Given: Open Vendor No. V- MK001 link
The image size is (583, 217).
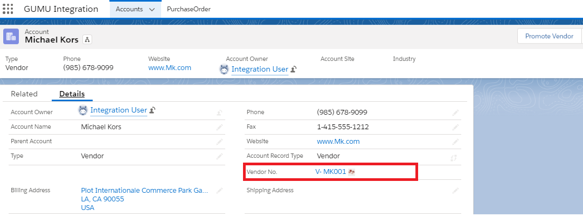Looking at the screenshot, I should (330, 172).
